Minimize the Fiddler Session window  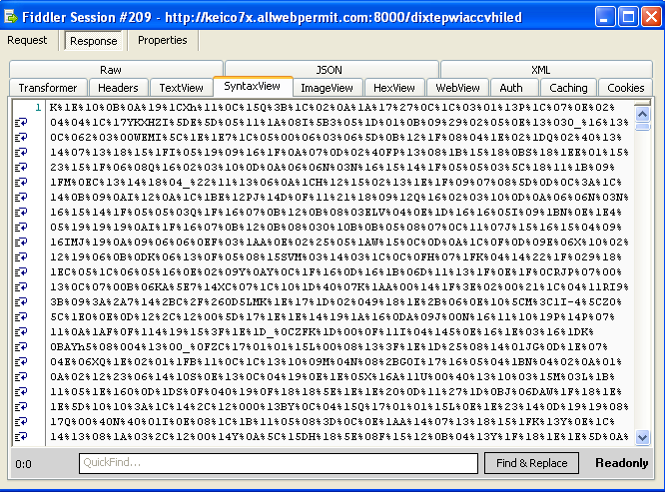click(606, 16)
